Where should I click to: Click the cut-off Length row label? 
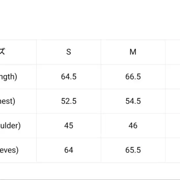pyautogui.click(x=9, y=77)
